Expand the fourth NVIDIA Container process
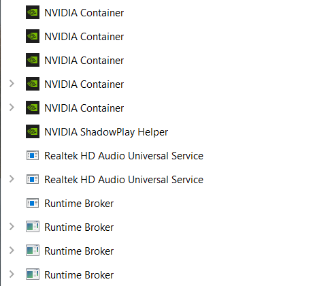332x286 pixels. [x=12, y=84]
